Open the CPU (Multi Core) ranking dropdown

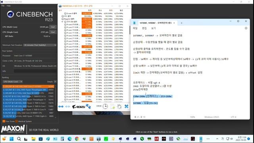click(13, 81)
